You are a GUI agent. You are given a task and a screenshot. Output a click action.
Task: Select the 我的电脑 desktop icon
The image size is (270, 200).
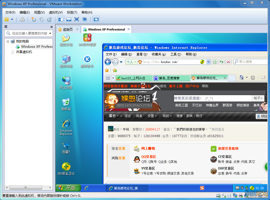click(66, 62)
